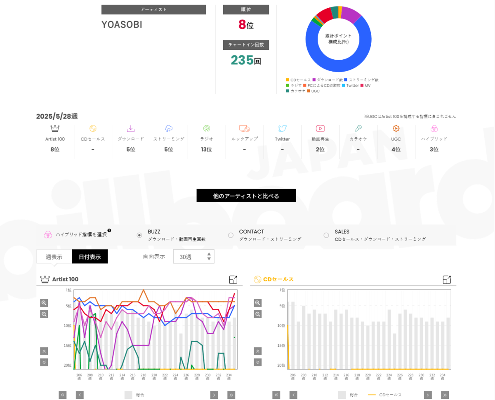This screenshot has height=400, width=495.
Task: Open the 30週 display range dropdown
Action: tap(193, 257)
